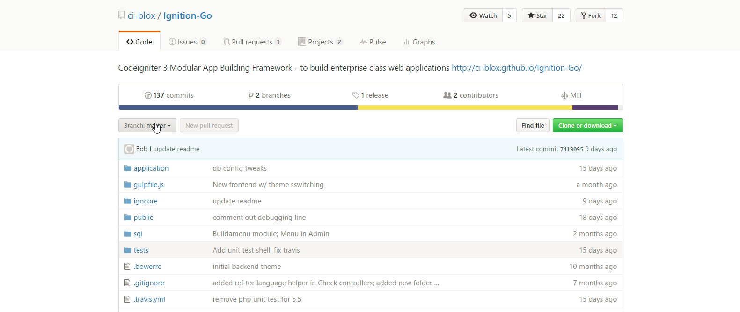Open the .travis.yml file
Image resolution: width=740 pixels, height=312 pixels.
click(x=149, y=299)
